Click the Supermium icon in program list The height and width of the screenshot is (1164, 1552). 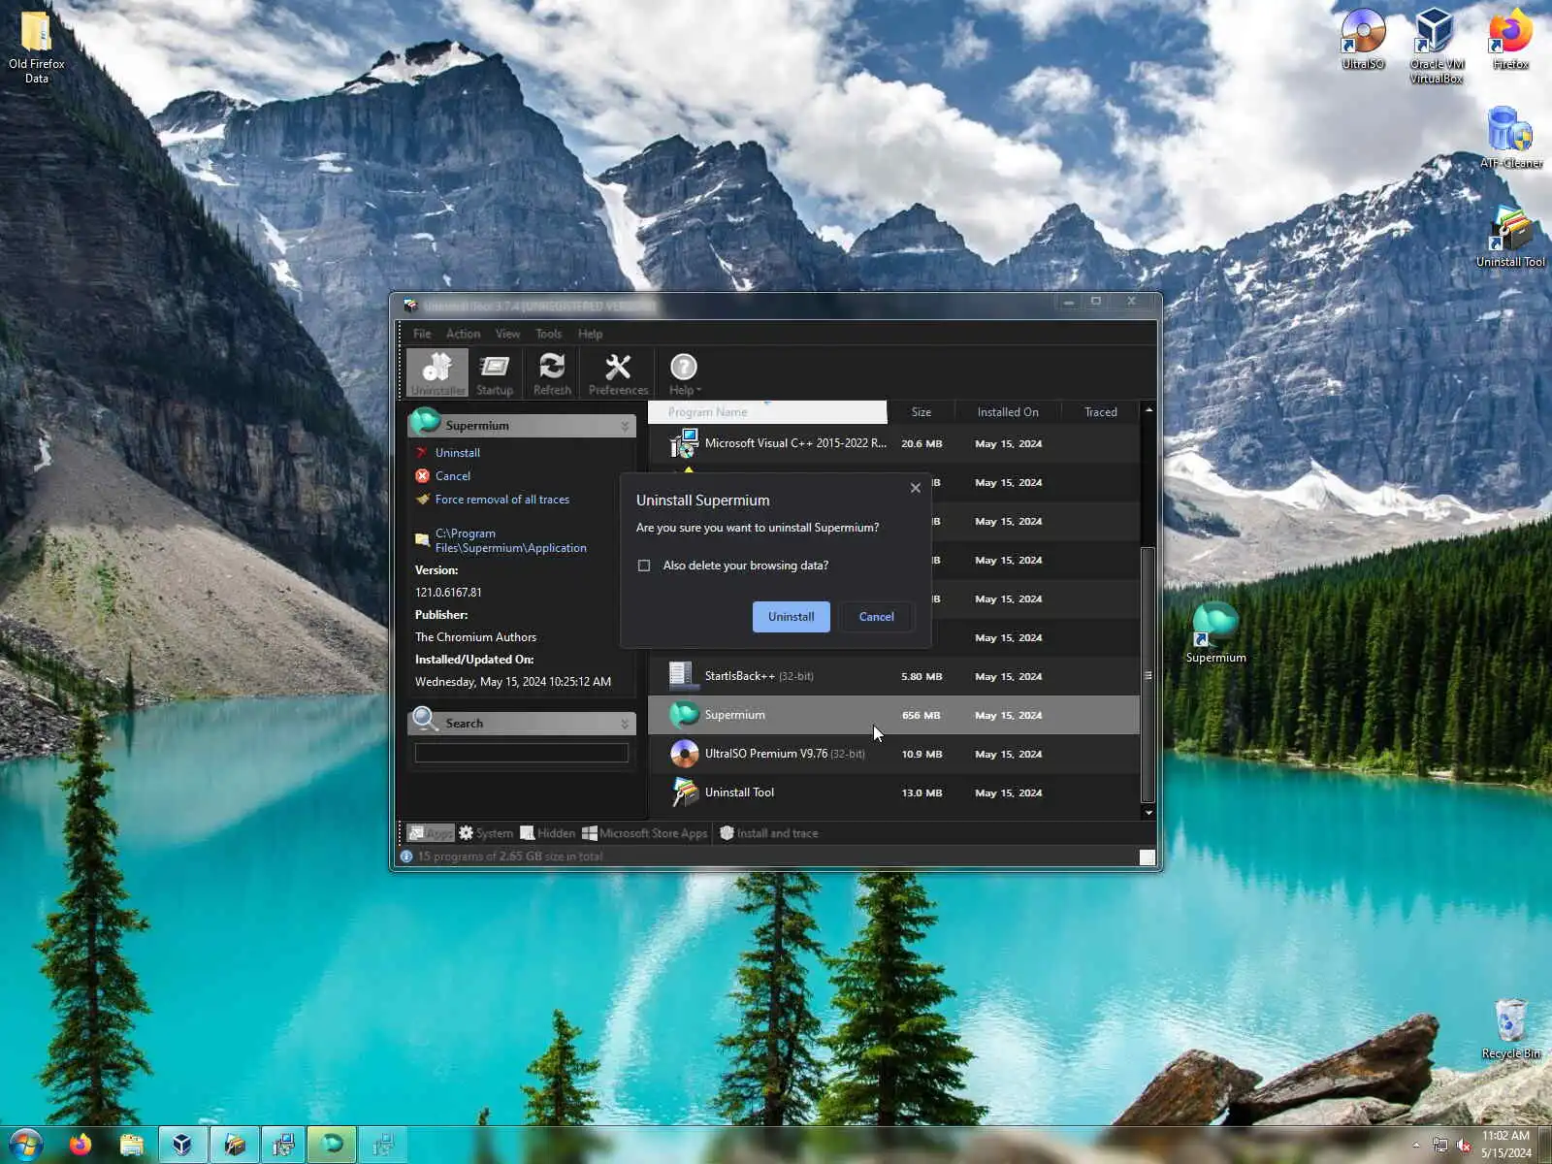point(684,715)
